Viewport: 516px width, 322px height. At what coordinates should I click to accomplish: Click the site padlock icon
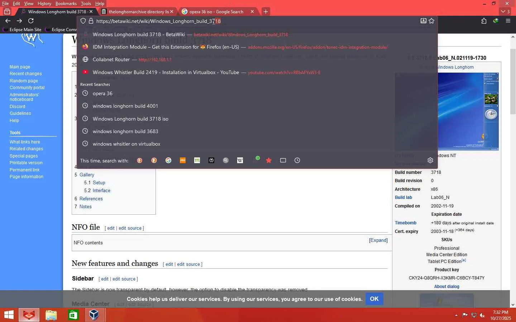pyautogui.click(x=91, y=21)
